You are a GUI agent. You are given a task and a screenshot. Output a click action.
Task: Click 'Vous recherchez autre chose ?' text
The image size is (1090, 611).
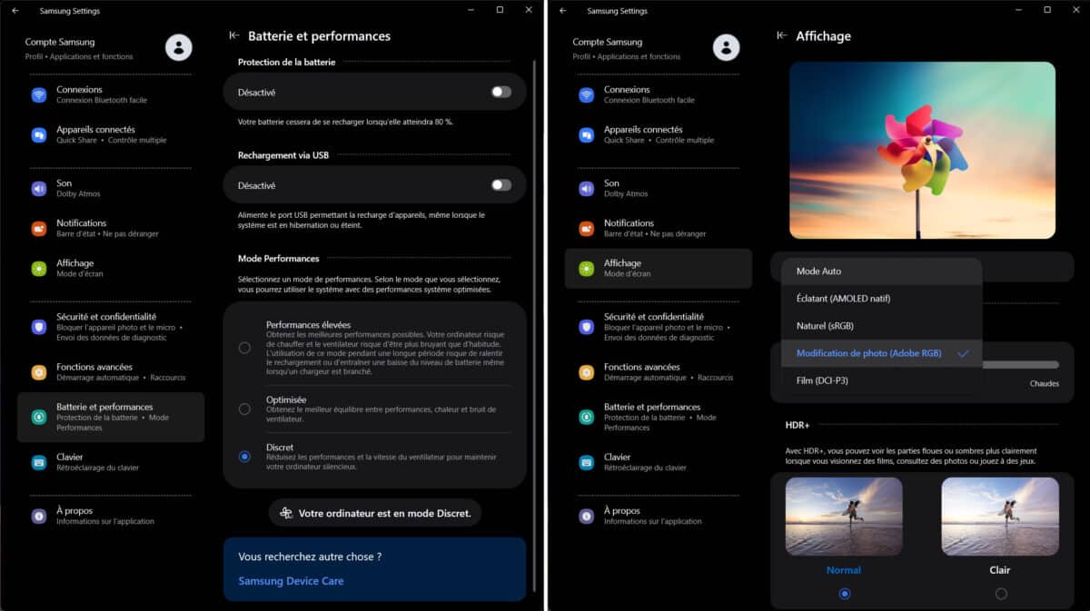point(310,557)
